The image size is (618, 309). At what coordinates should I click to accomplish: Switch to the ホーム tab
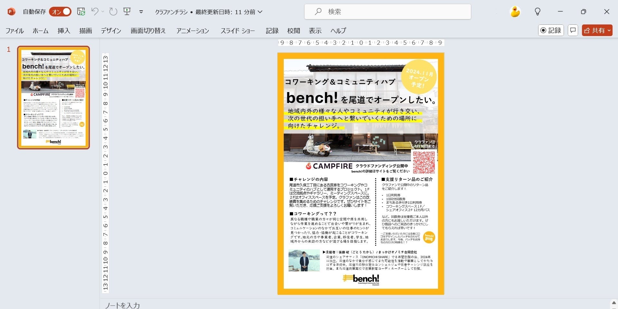coord(41,31)
